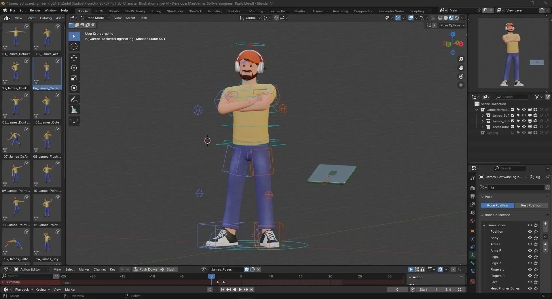The width and height of the screenshot is (552, 299).
Task: Select the Measure tool
Action: click(74, 109)
